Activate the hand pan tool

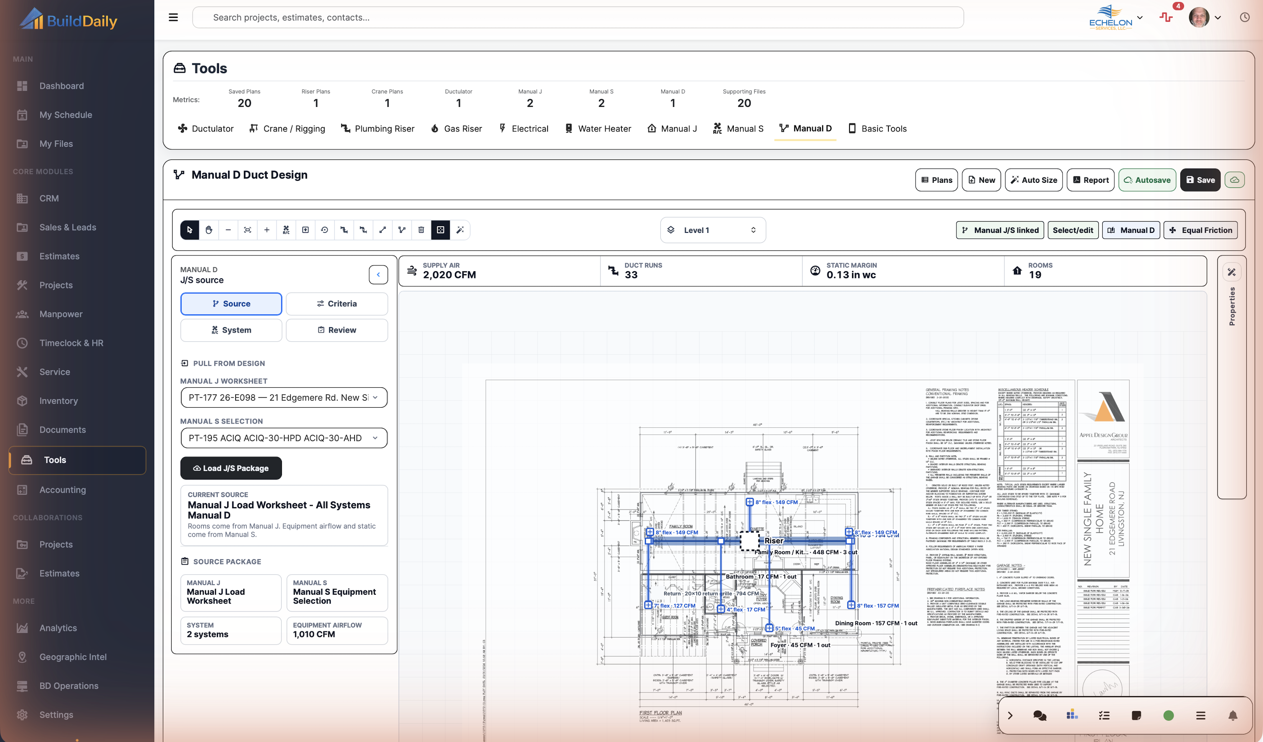click(209, 230)
